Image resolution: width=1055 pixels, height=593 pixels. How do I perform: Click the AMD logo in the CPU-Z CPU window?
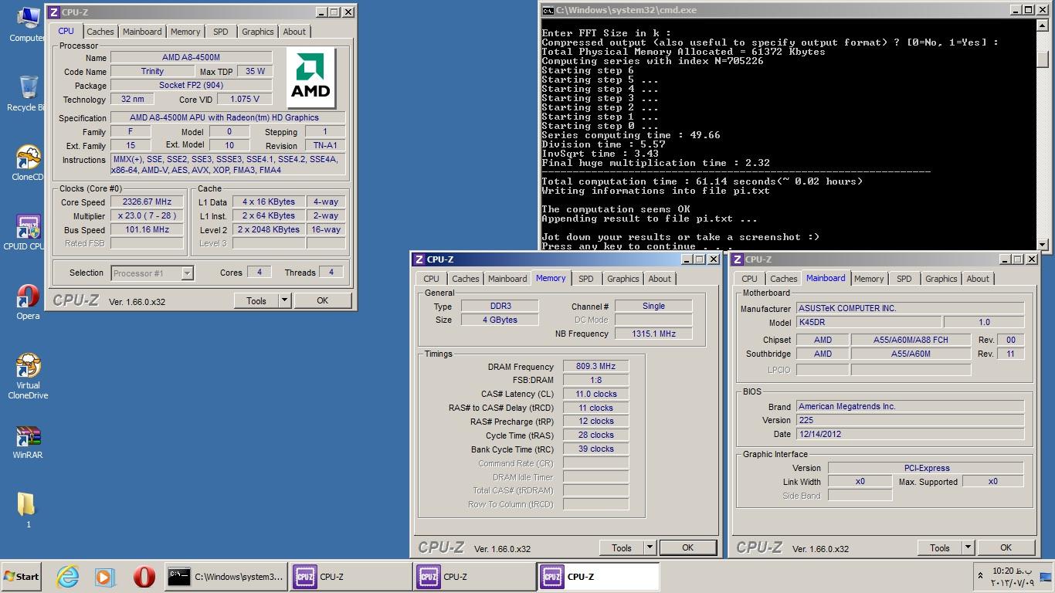coord(310,78)
